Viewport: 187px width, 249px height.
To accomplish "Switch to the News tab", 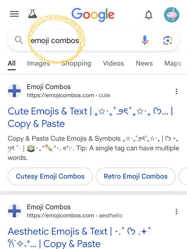I will click(x=144, y=63).
